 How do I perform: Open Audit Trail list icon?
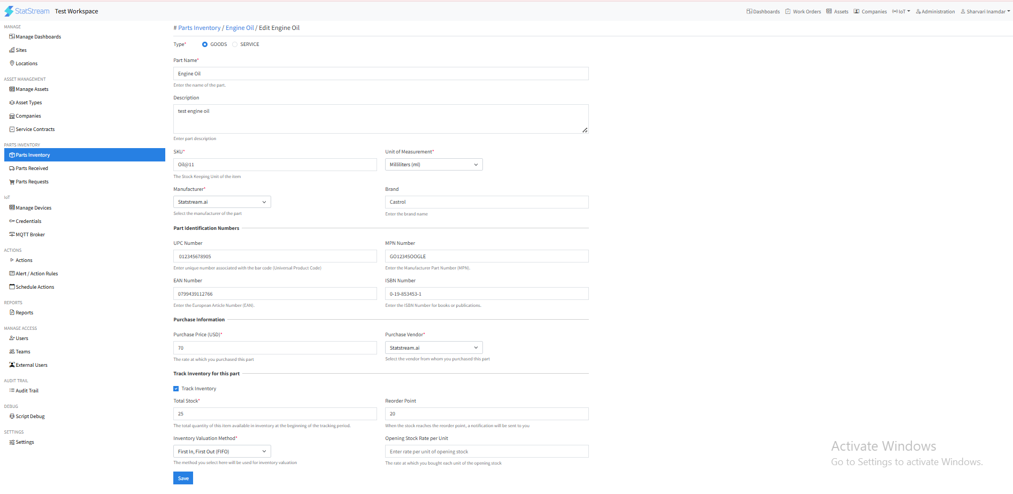[x=12, y=390]
